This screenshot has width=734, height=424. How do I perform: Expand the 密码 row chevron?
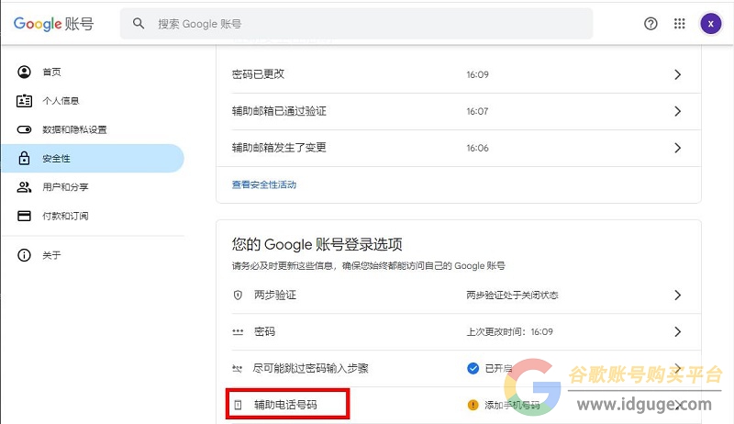(677, 332)
